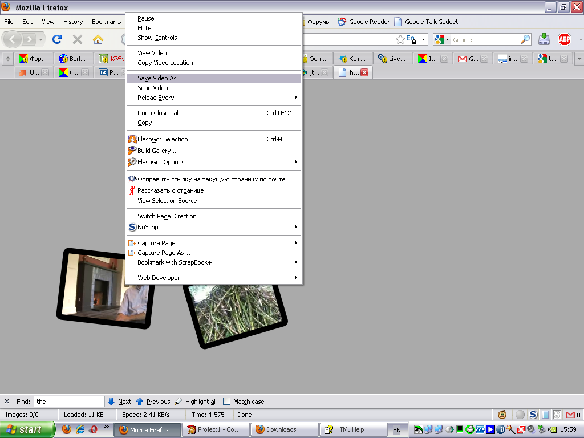Click the bookmark star in address bar
The image size is (584, 438).
pyautogui.click(x=400, y=39)
